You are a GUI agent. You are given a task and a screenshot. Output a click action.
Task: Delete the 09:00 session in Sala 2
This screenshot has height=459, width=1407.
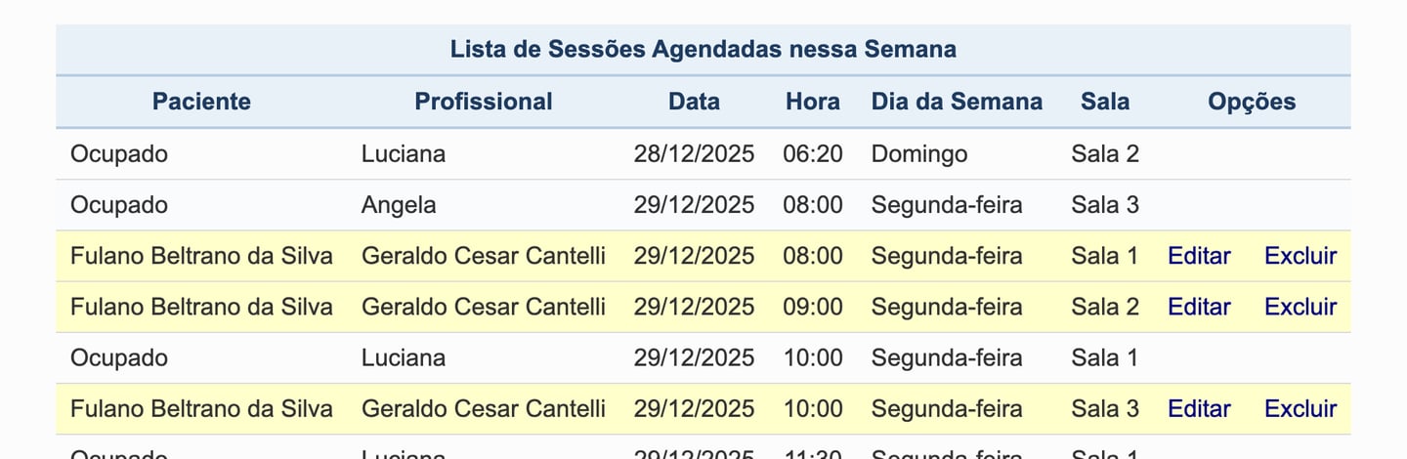(x=1300, y=307)
